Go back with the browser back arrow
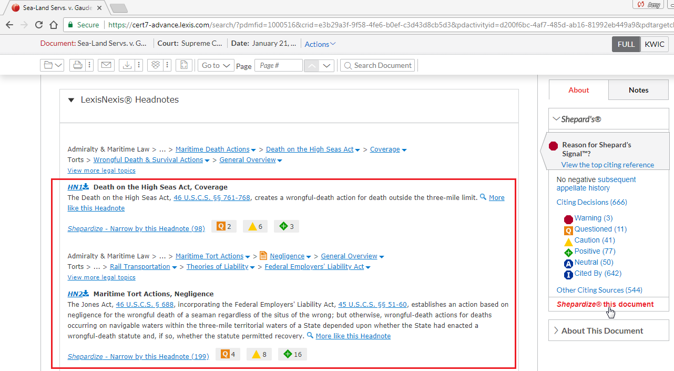Image resolution: width=674 pixels, height=371 pixels. point(9,25)
